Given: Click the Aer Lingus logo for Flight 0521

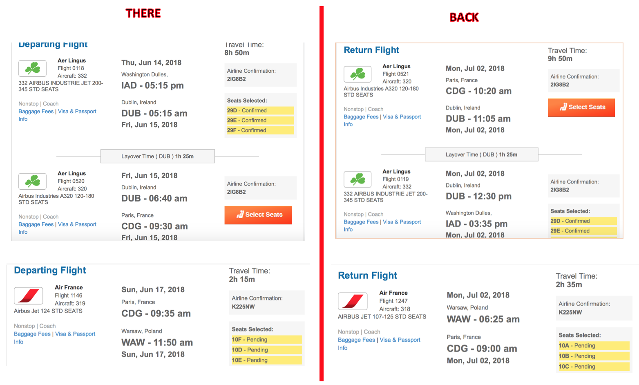Looking at the screenshot, I should [x=357, y=74].
